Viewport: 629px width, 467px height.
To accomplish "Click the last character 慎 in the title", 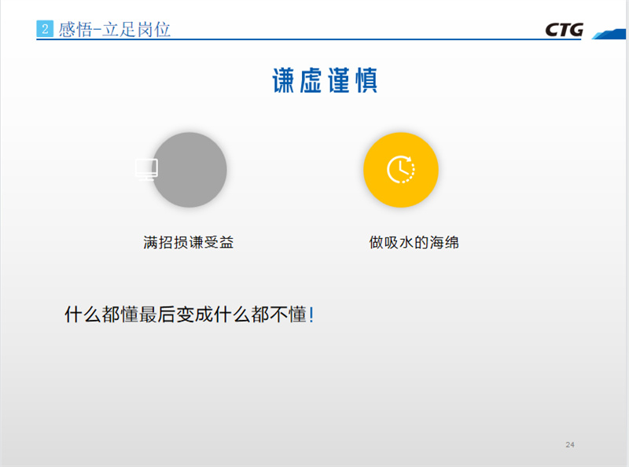I will pyautogui.click(x=366, y=81).
